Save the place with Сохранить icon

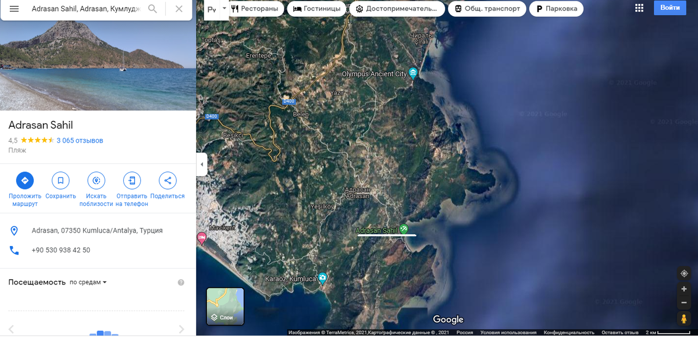60,180
